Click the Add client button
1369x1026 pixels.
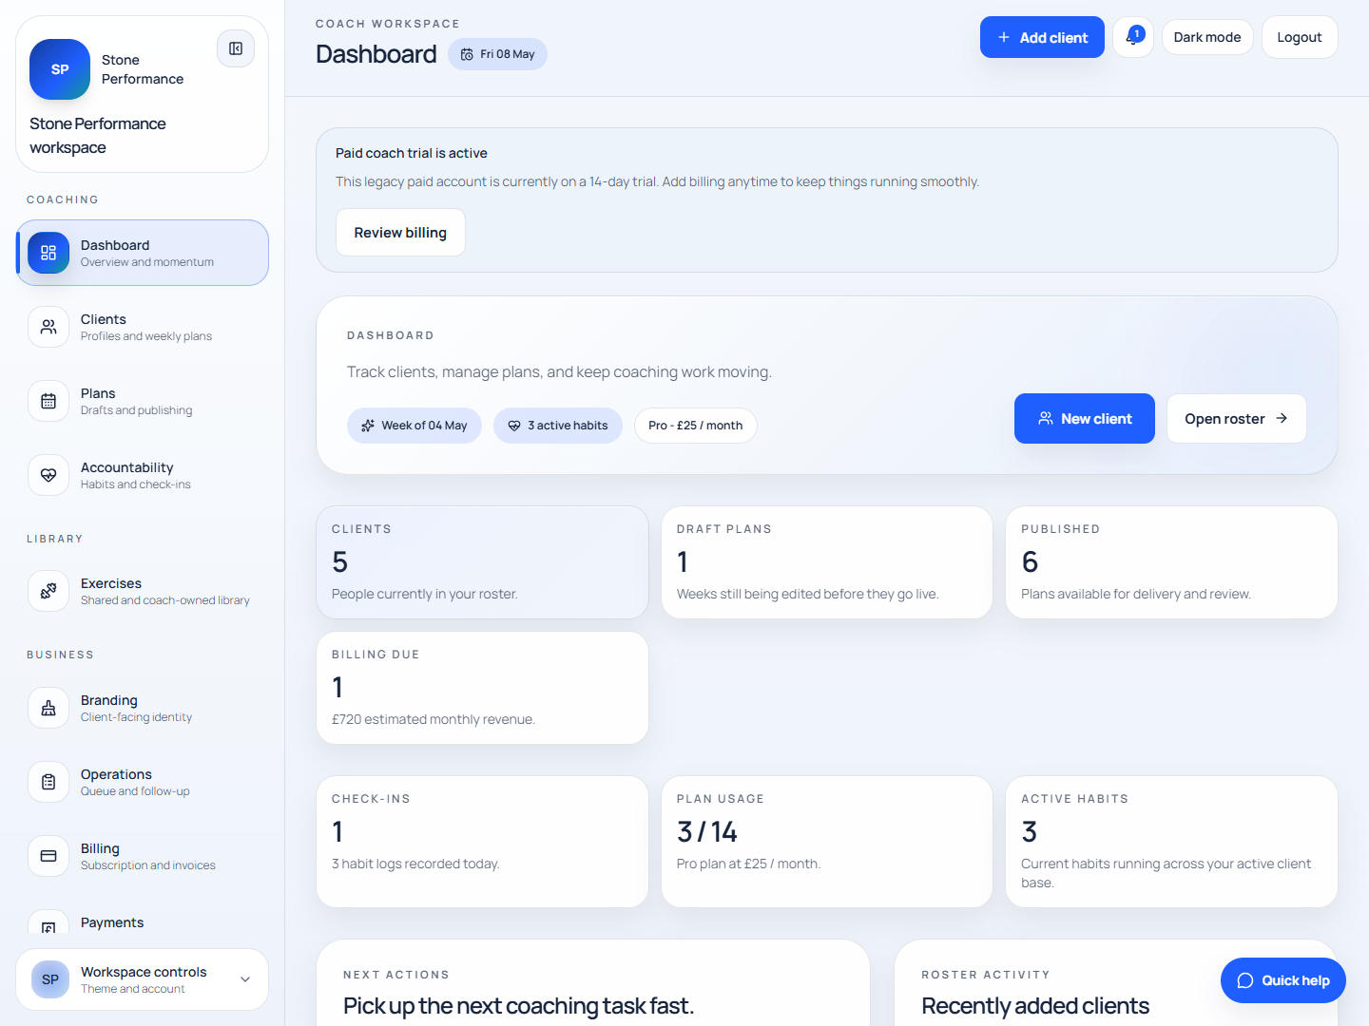tap(1042, 37)
